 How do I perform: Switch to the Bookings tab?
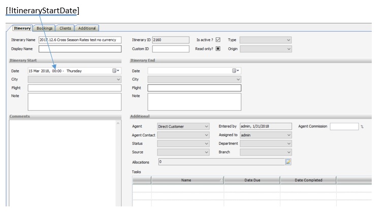point(45,28)
